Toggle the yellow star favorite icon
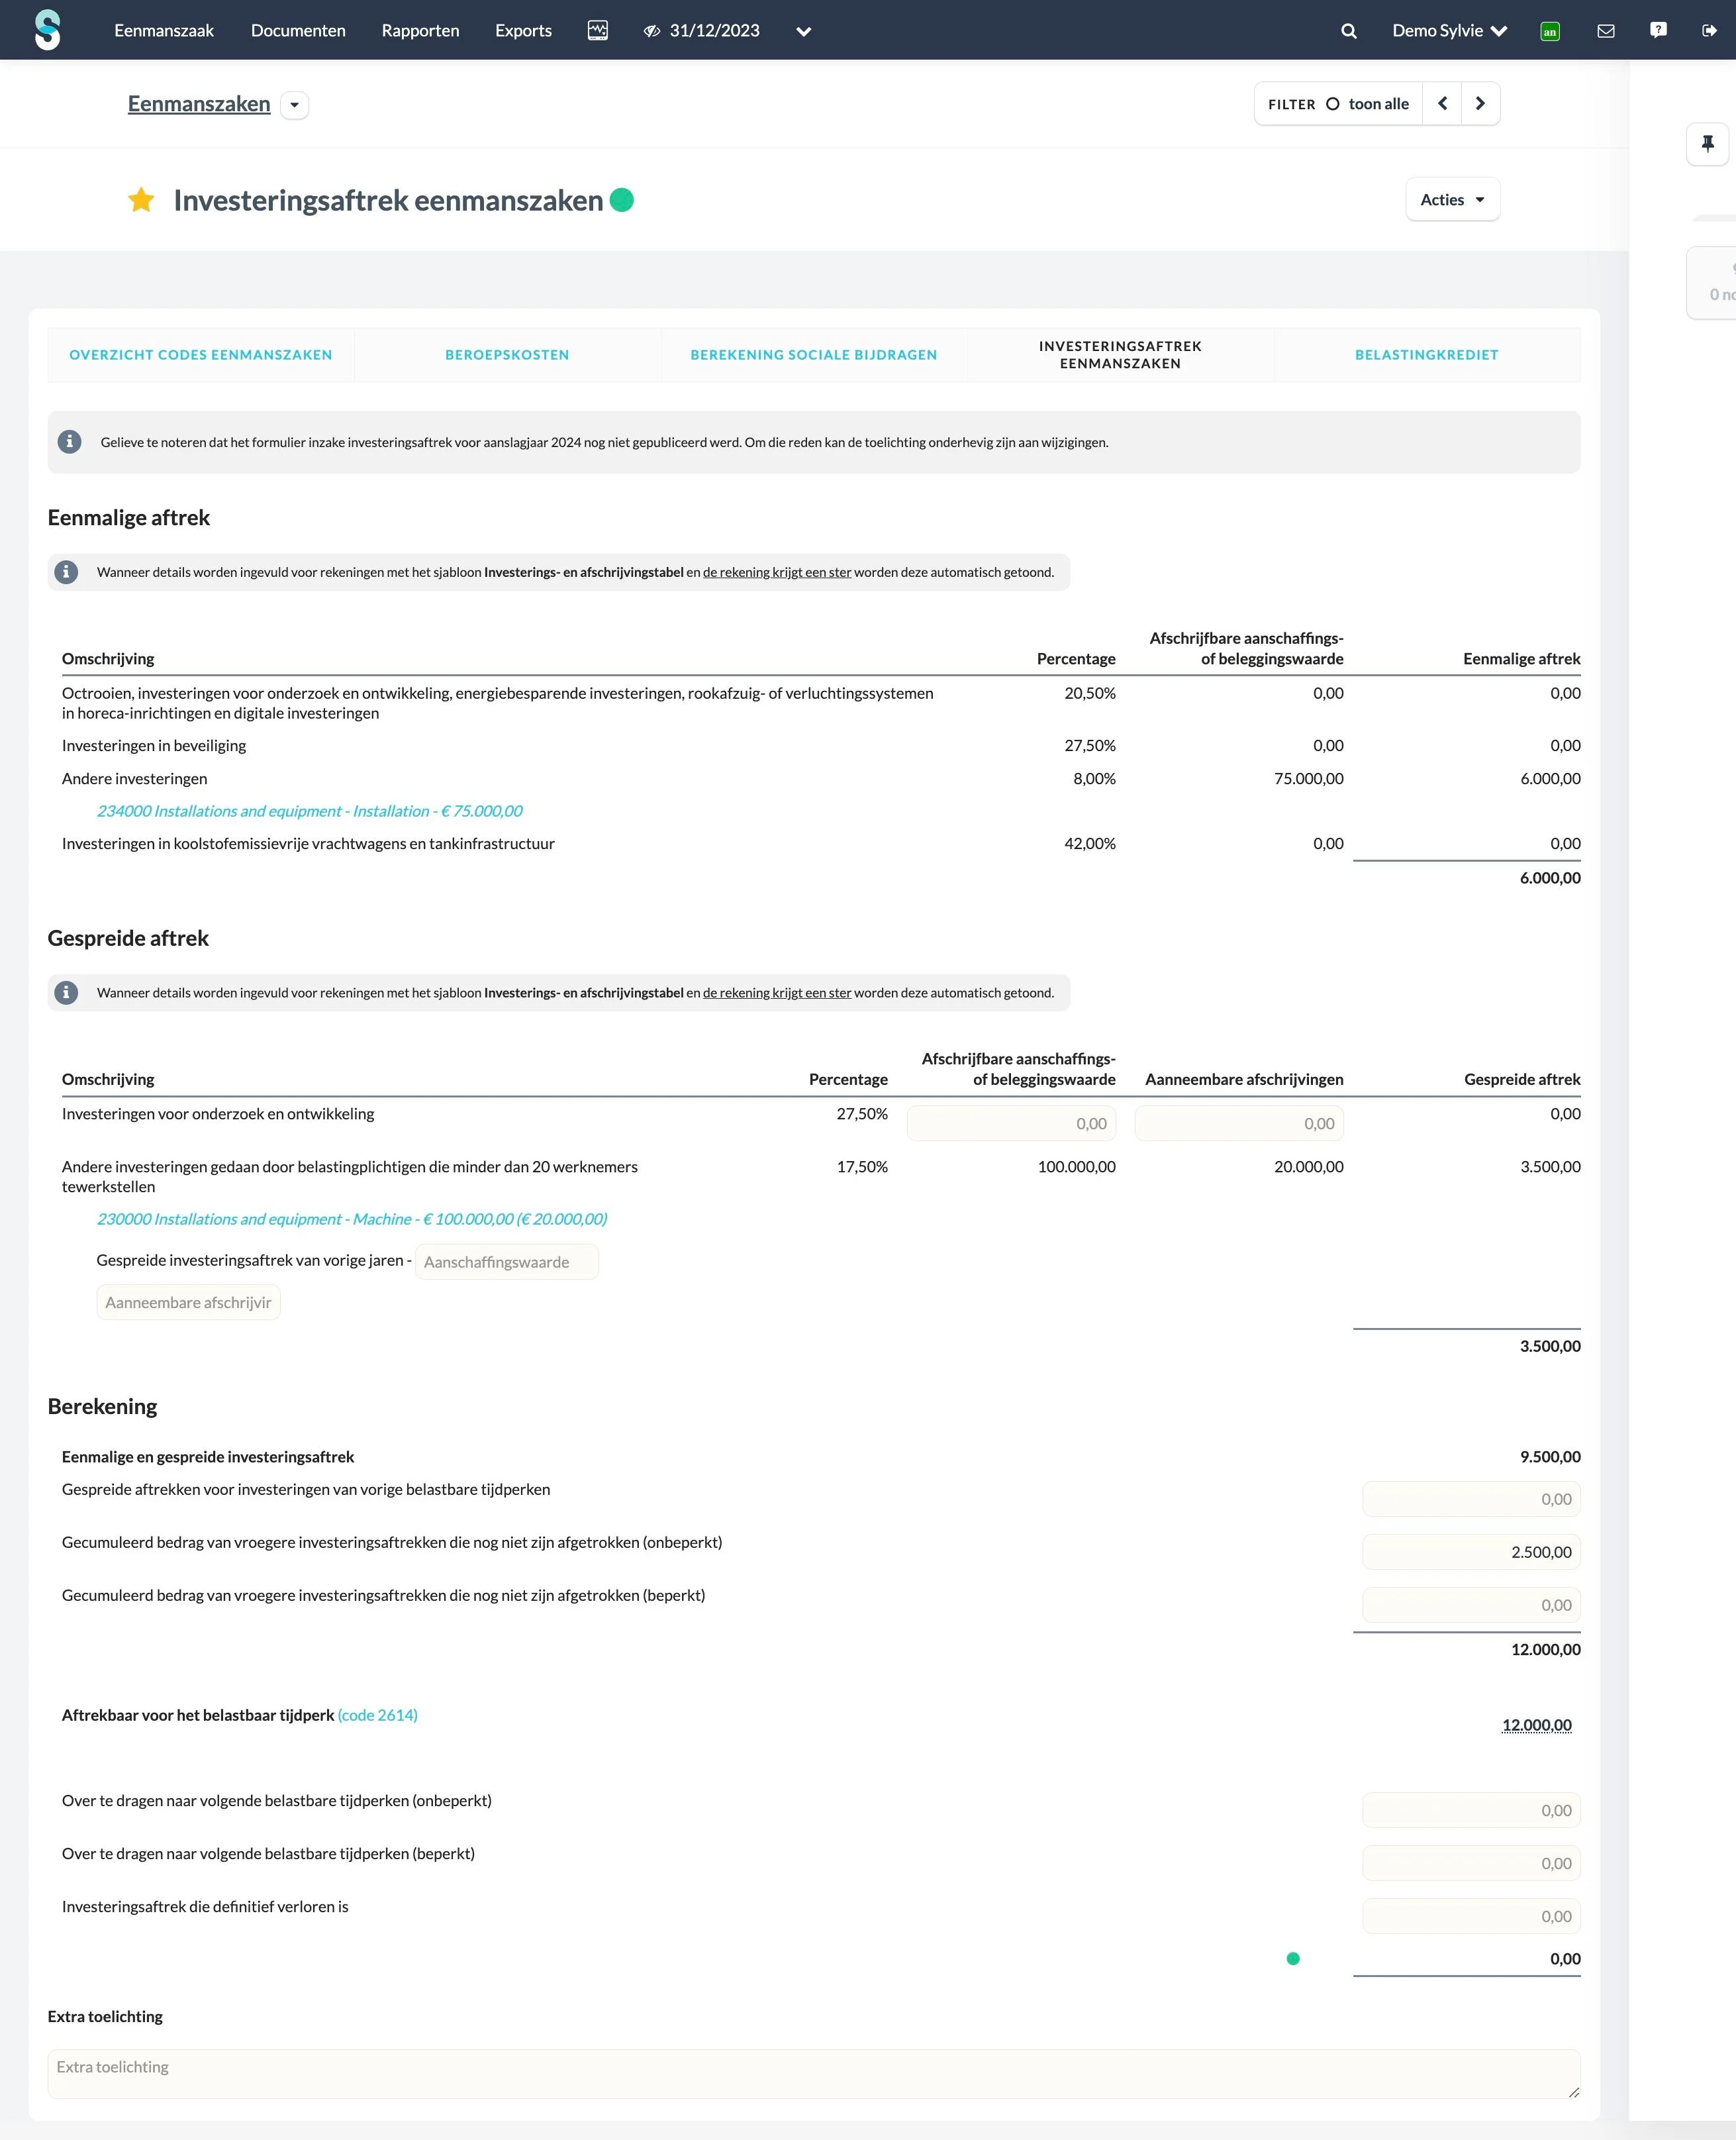The image size is (1736, 2140). click(141, 200)
